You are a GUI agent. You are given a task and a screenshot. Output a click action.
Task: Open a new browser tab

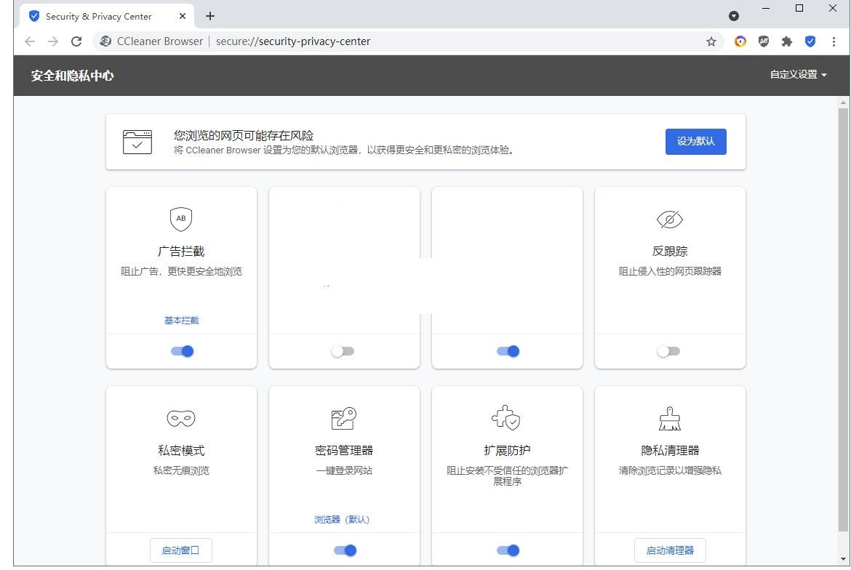point(210,15)
